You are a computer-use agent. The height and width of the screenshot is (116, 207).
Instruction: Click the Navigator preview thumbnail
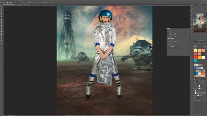pyautogui.click(x=200, y=23)
